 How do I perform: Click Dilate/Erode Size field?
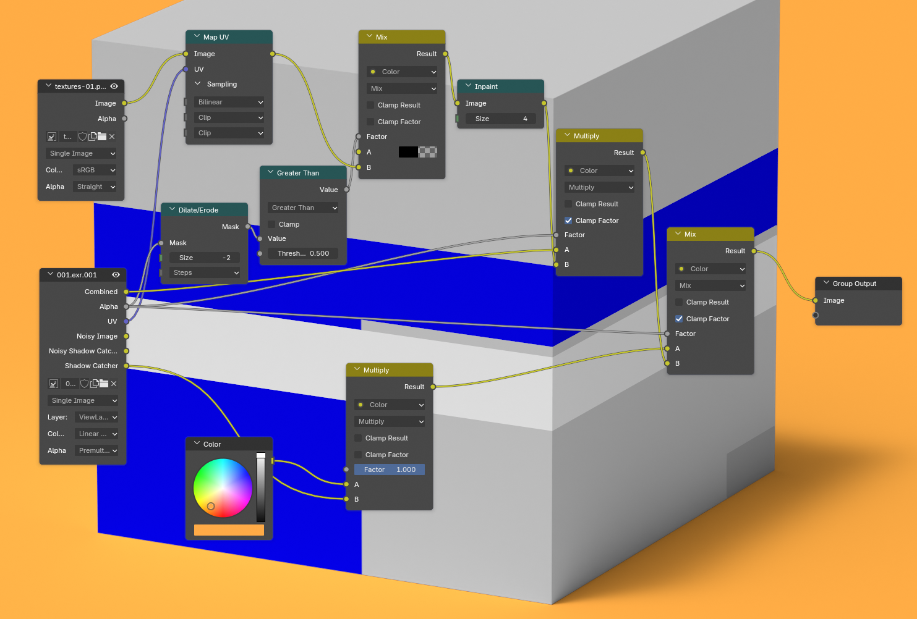[205, 258]
